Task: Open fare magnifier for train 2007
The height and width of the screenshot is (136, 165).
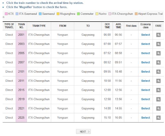Action: tap(158, 63)
